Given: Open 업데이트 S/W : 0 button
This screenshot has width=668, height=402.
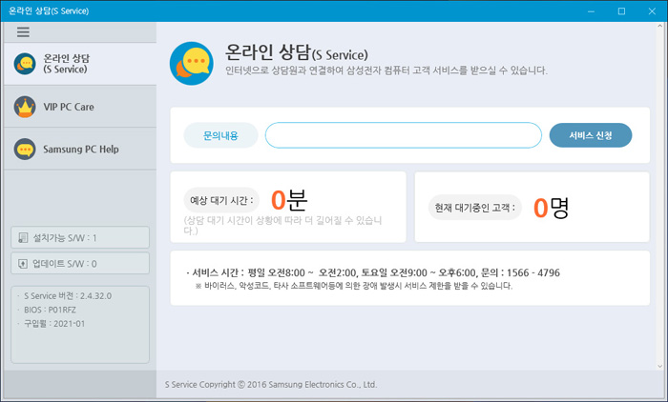Looking at the screenshot, I should coord(80,263).
